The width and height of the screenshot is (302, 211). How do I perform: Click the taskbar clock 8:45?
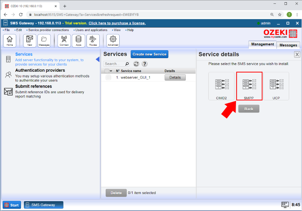click(296, 205)
